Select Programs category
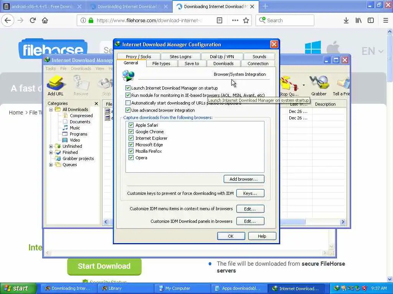Image resolution: width=393 pixels, height=294 pixels. point(78,134)
